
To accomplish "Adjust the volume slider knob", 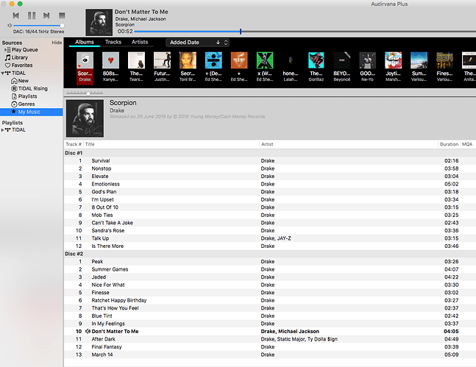I will (x=62, y=26).
